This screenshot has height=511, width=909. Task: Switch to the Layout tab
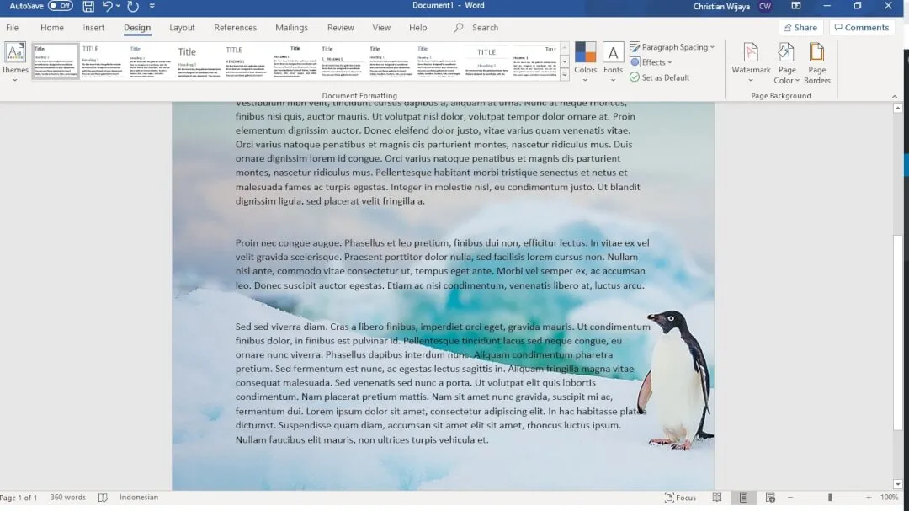182,27
